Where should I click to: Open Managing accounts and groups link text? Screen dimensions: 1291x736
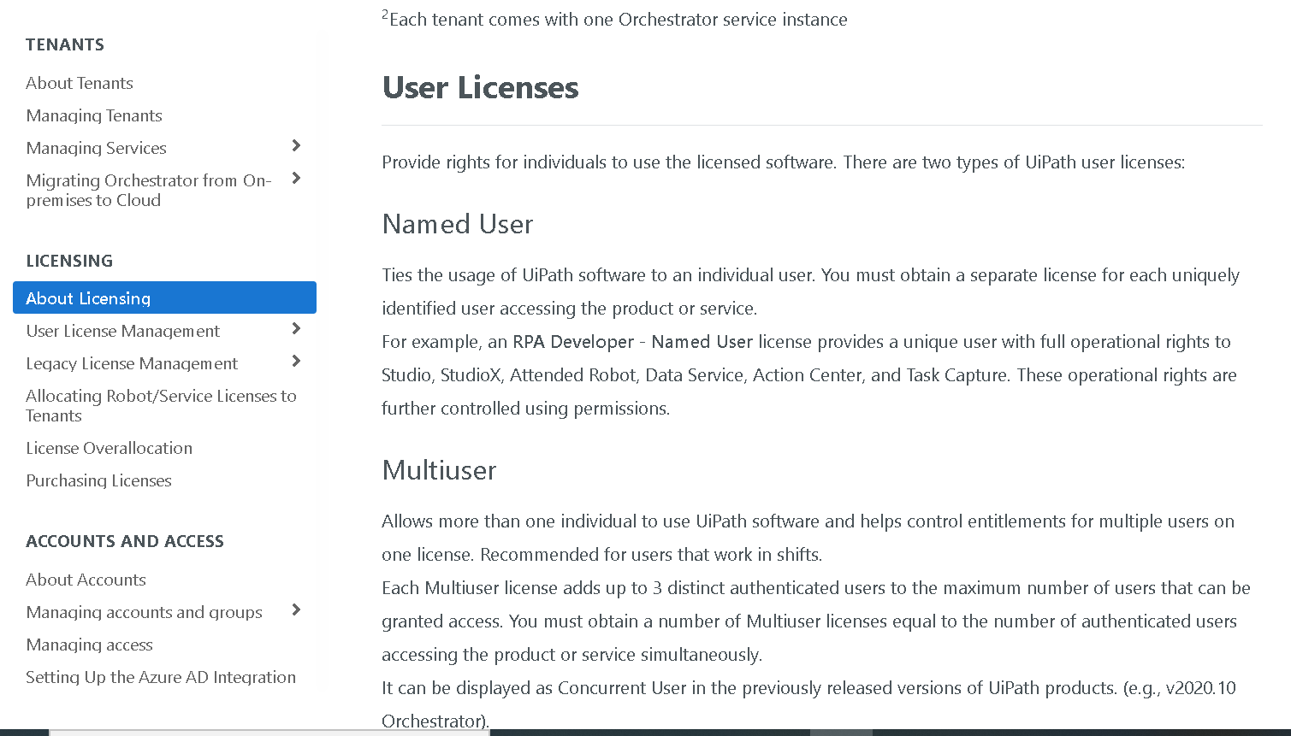click(x=145, y=612)
